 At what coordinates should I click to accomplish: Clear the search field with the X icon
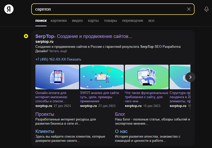tap(189, 9)
